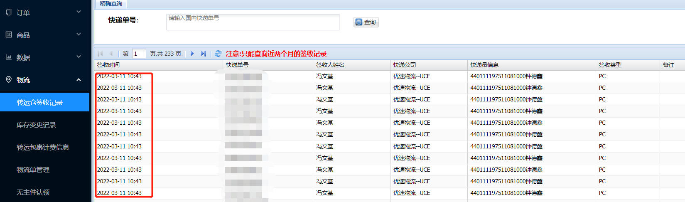Screen dimensions: 685x202
Task: Click the 数据 menu label
Action: click(23, 57)
